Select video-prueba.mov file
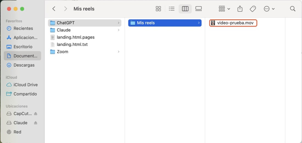The width and height of the screenshot is (302, 143). 233,23
